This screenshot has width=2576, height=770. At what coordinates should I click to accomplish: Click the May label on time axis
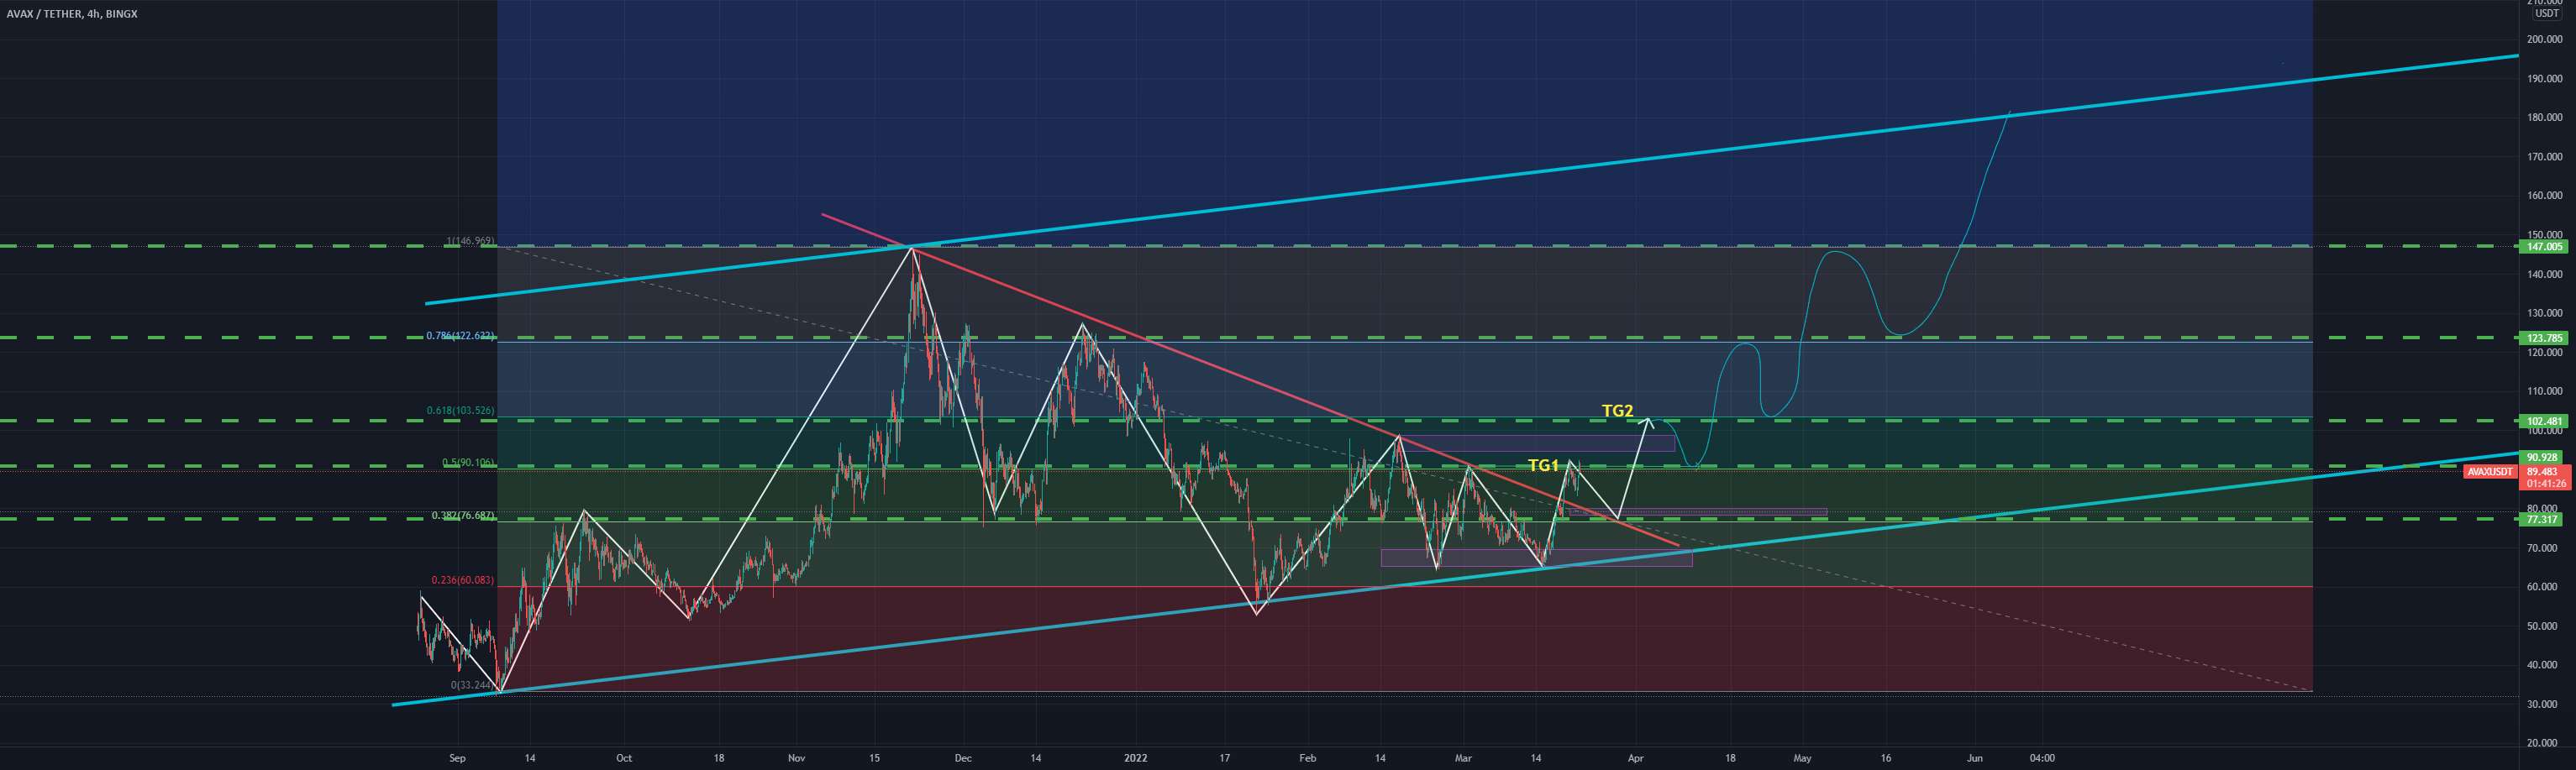tap(1802, 758)
